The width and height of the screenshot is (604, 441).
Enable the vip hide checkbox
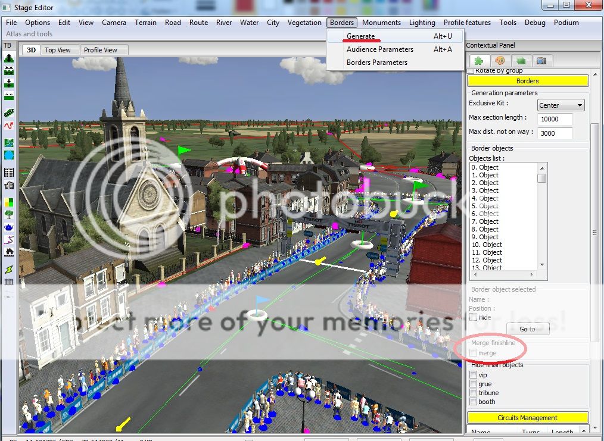(473, 375)
